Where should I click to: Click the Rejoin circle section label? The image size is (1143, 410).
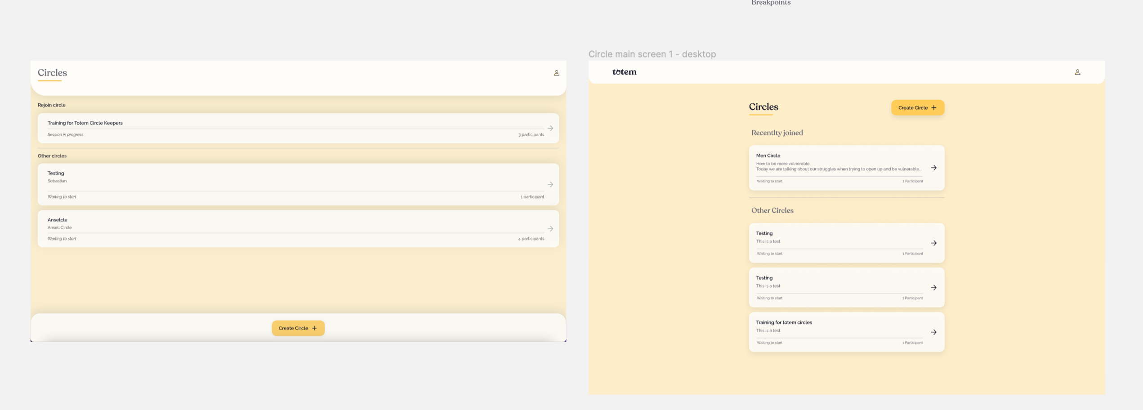pos(50,105)
